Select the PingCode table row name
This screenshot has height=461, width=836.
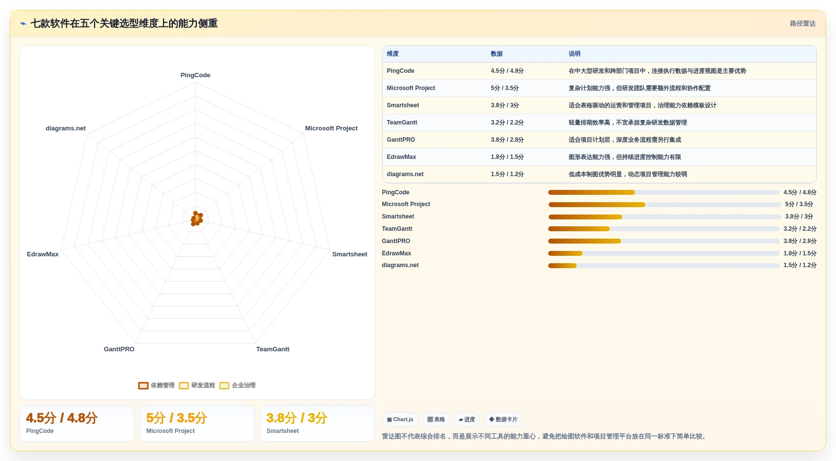click(x=401, y=71)
